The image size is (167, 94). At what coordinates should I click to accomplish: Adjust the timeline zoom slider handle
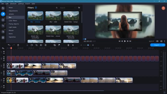pyautogui.click(x=88, y=45)
